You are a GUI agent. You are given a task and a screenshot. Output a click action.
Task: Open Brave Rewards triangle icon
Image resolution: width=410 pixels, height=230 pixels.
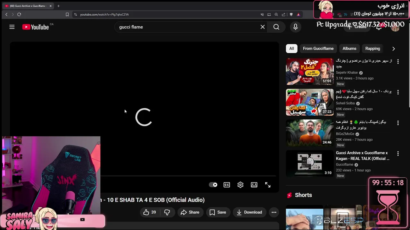[x=298, y=14]
